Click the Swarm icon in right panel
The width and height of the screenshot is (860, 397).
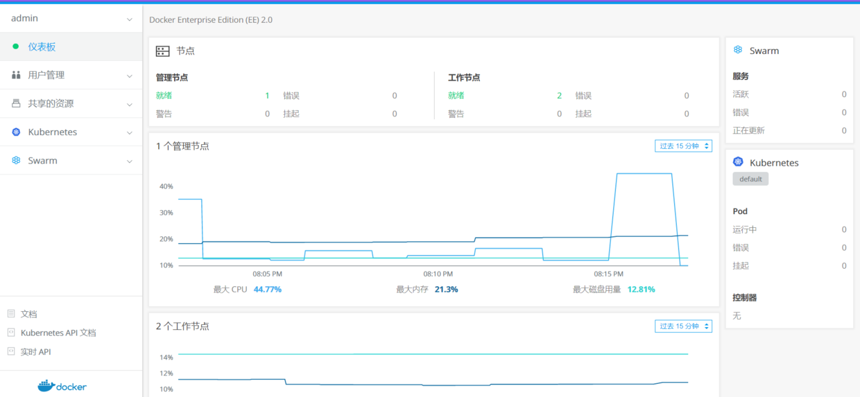click(x=739, y=51)
